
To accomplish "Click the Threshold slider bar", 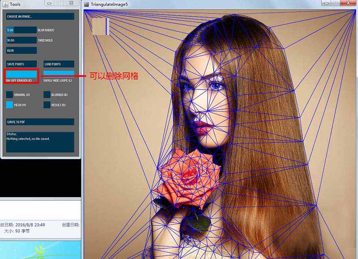I will (21, 40).
